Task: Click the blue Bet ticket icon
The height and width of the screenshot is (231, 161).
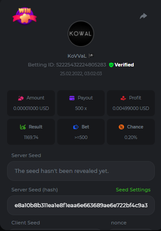Action: (76, 127)
